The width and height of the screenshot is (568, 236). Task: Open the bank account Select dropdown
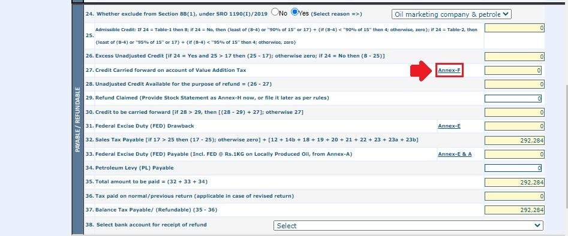[x=408, y=225]
